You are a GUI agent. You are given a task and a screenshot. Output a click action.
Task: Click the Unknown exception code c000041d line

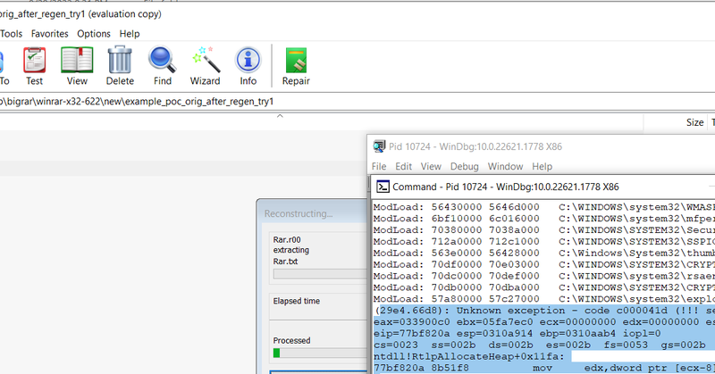(544, 311)
